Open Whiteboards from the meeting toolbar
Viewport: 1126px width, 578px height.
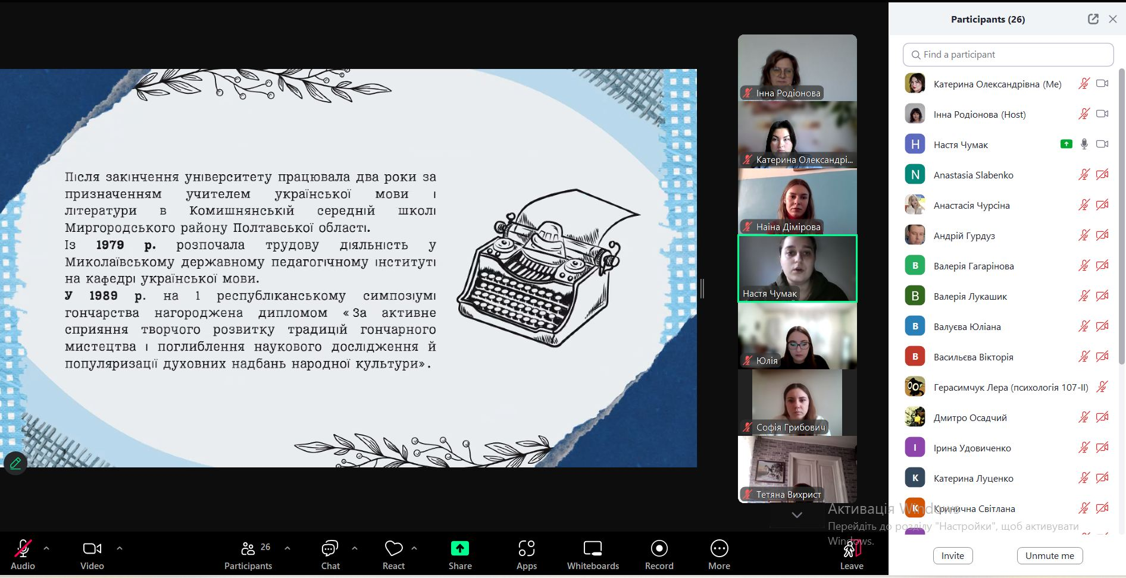tap(593, 548)
